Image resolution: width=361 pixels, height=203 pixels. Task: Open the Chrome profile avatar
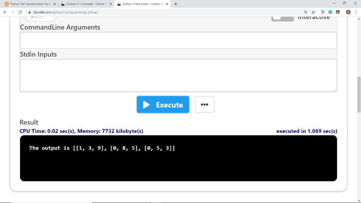(x=348, y=12)
